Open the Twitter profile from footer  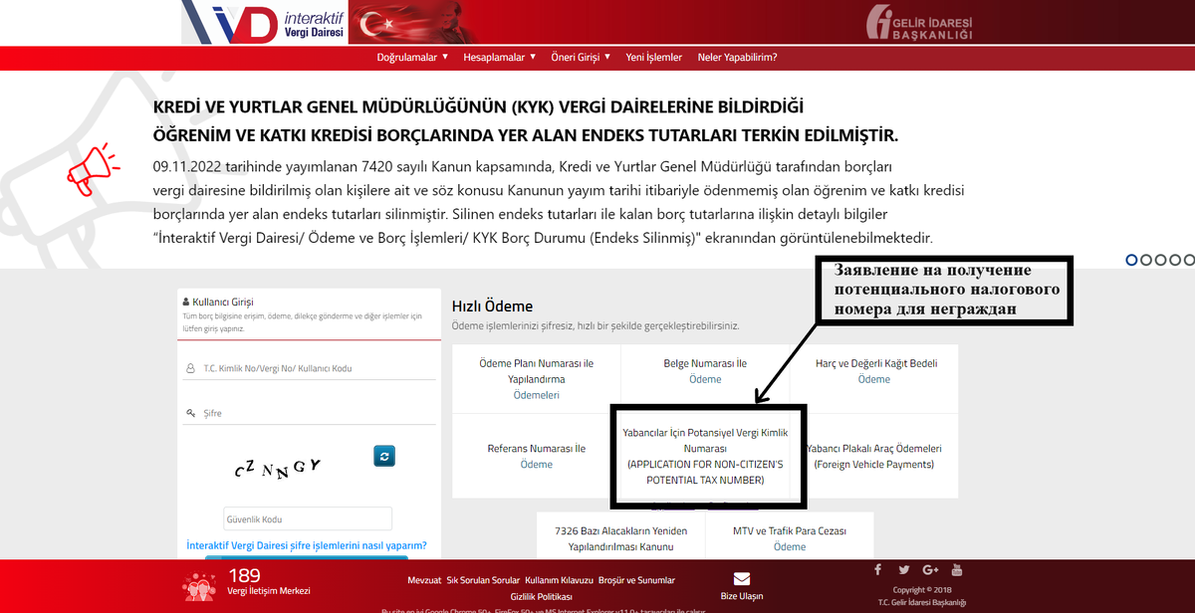[x=904, y=569]
